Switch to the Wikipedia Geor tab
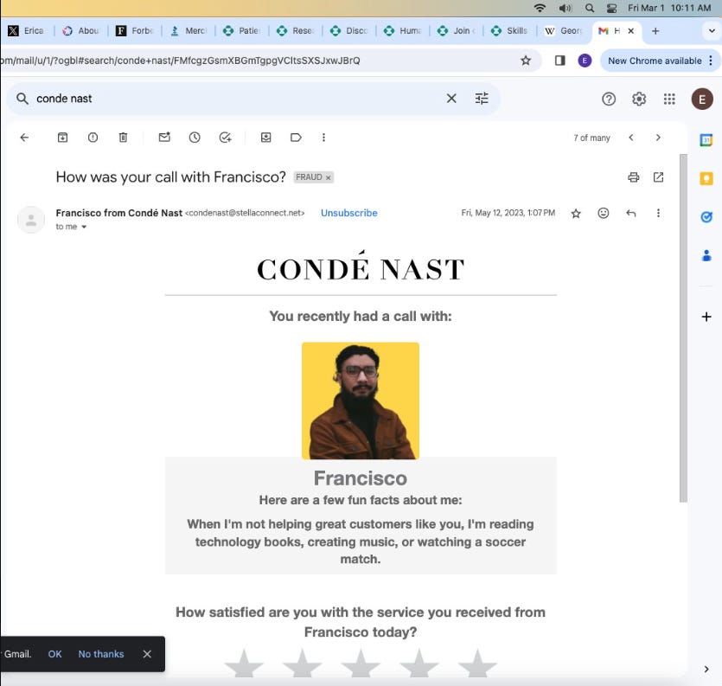 click(563, 31)
